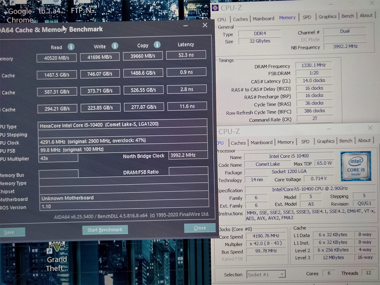
Task: Click the Name field Intel Core i5 10400
Action: click(x=289, y=156)
